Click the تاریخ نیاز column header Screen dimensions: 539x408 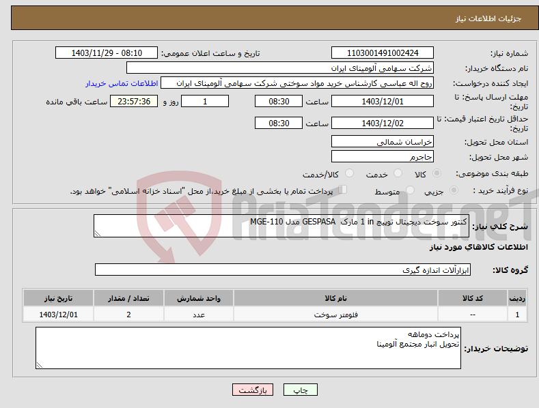coord(59,298)
